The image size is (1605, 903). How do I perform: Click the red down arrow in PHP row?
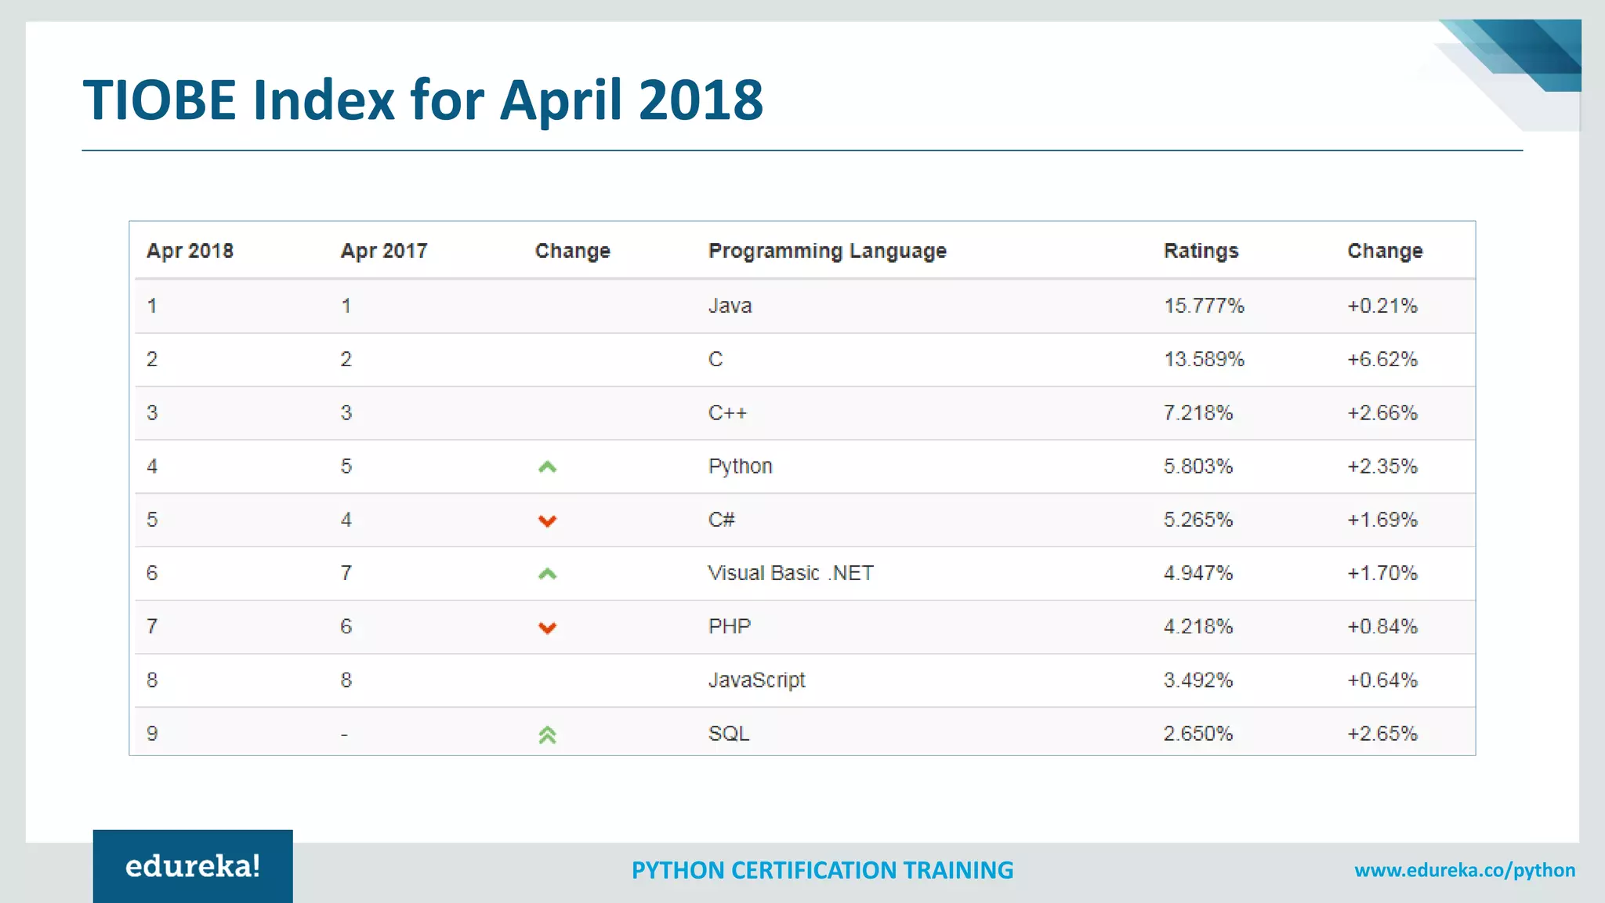coord(547,628)
